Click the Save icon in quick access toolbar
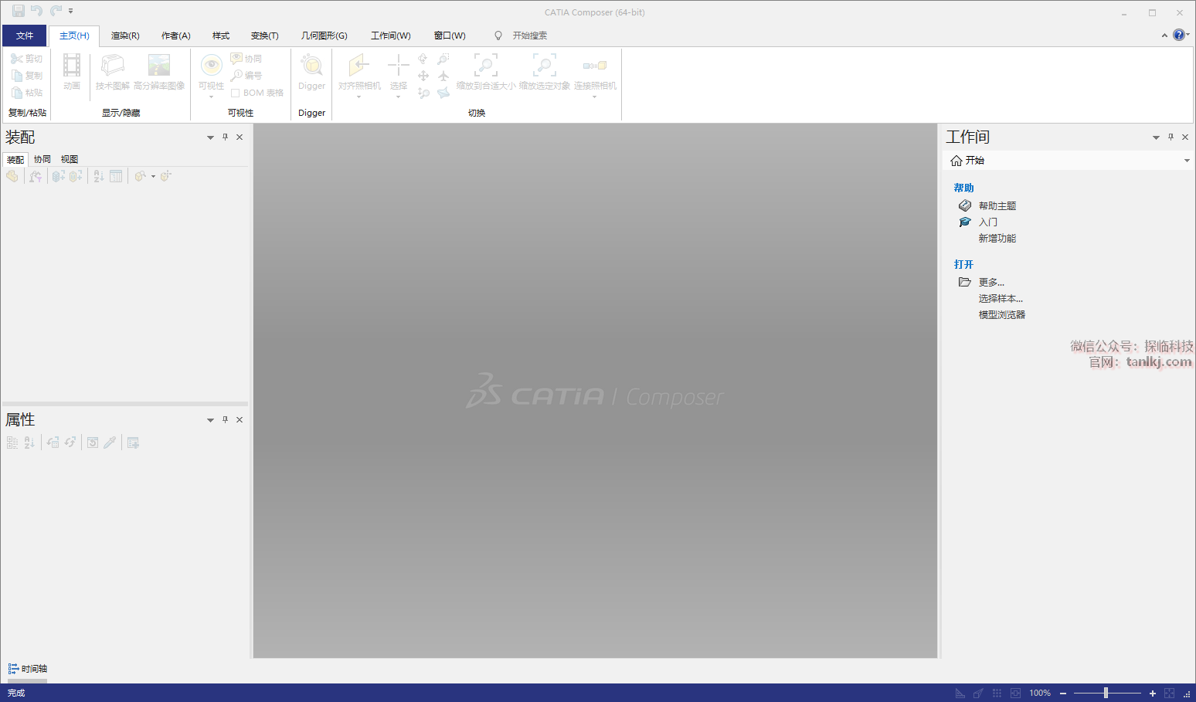The image size is (1196, 702). [18, 11]
